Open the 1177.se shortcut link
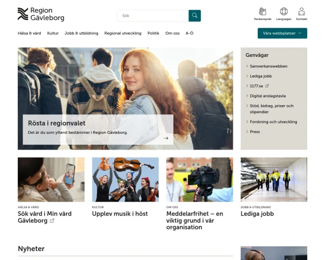This screenshot has width=325, height=260. pyautogui.click(x=256, y=86)
